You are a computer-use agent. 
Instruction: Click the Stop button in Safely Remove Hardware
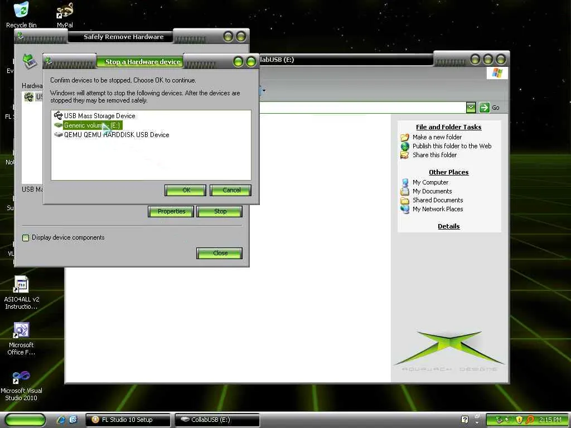(220, 211)
